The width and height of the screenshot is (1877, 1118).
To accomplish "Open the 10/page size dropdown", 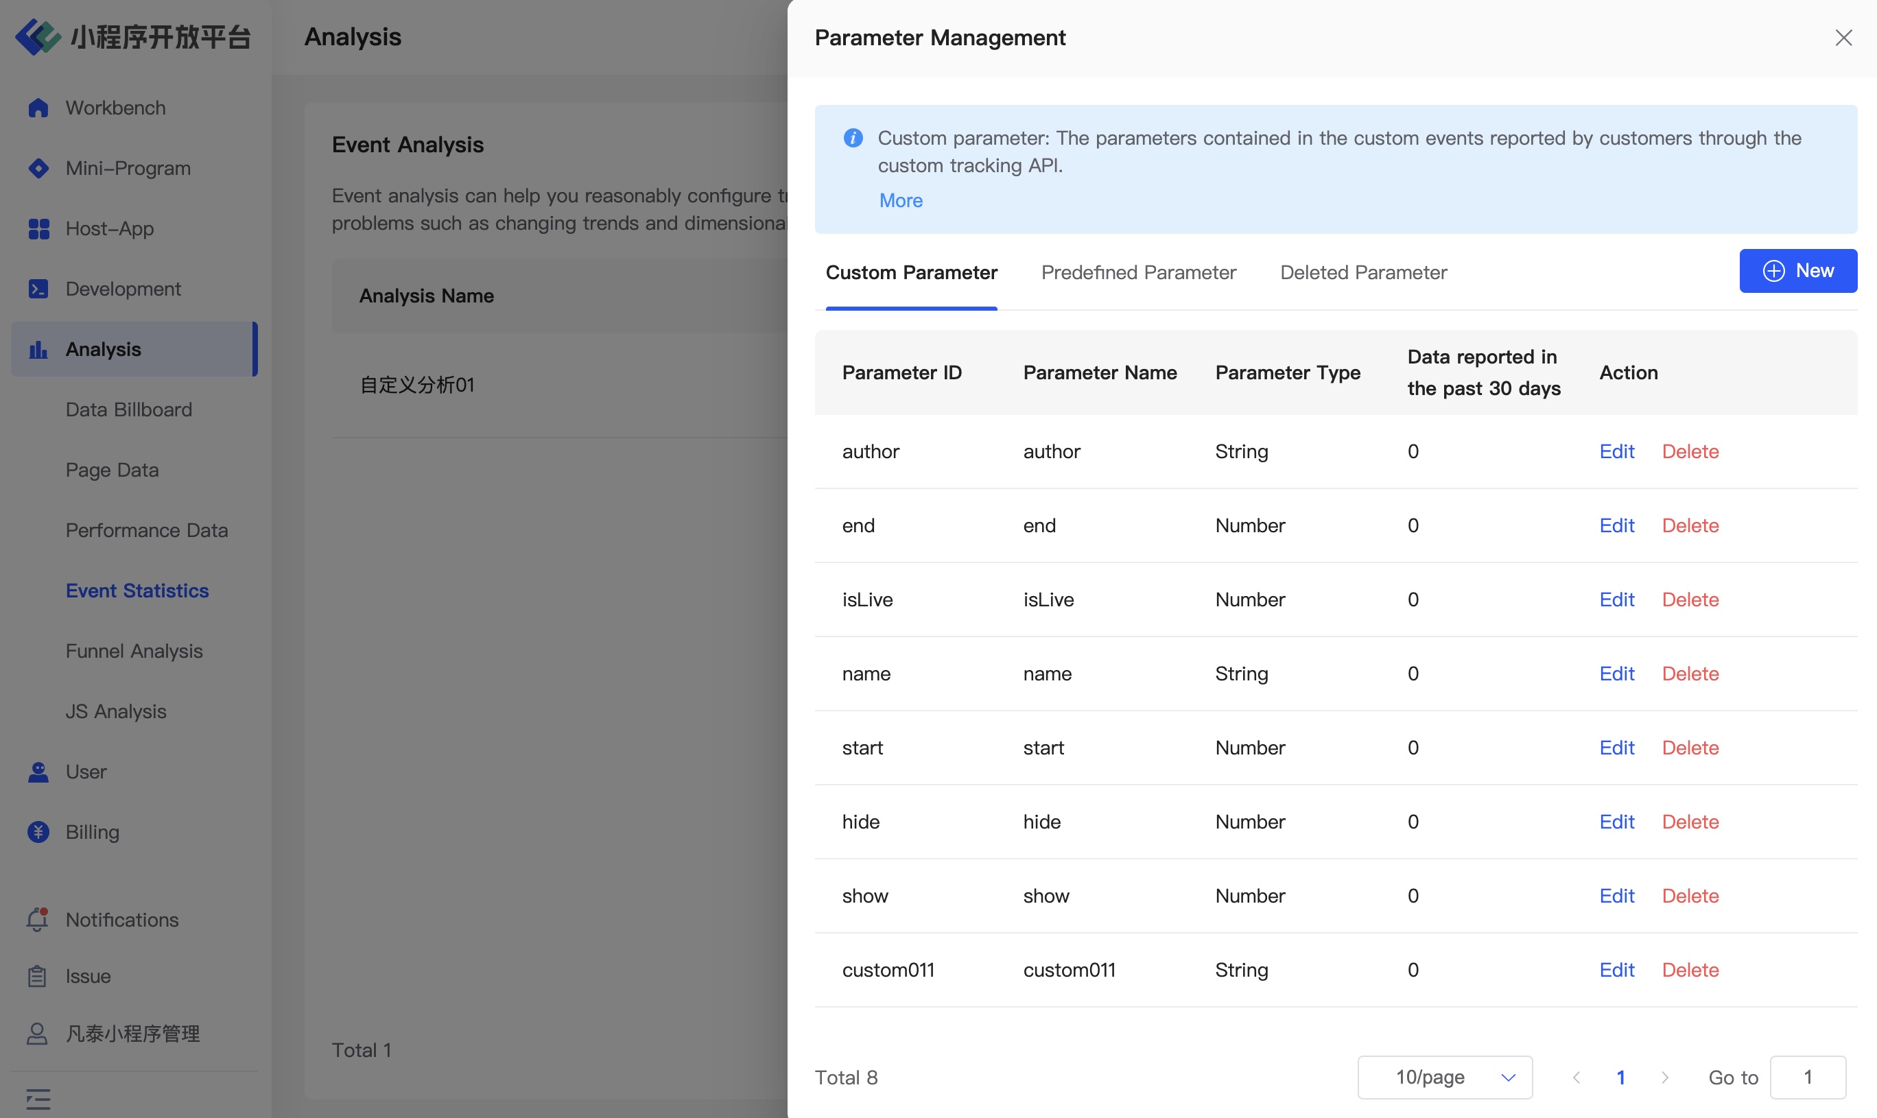I will tap(1445, 1078).
